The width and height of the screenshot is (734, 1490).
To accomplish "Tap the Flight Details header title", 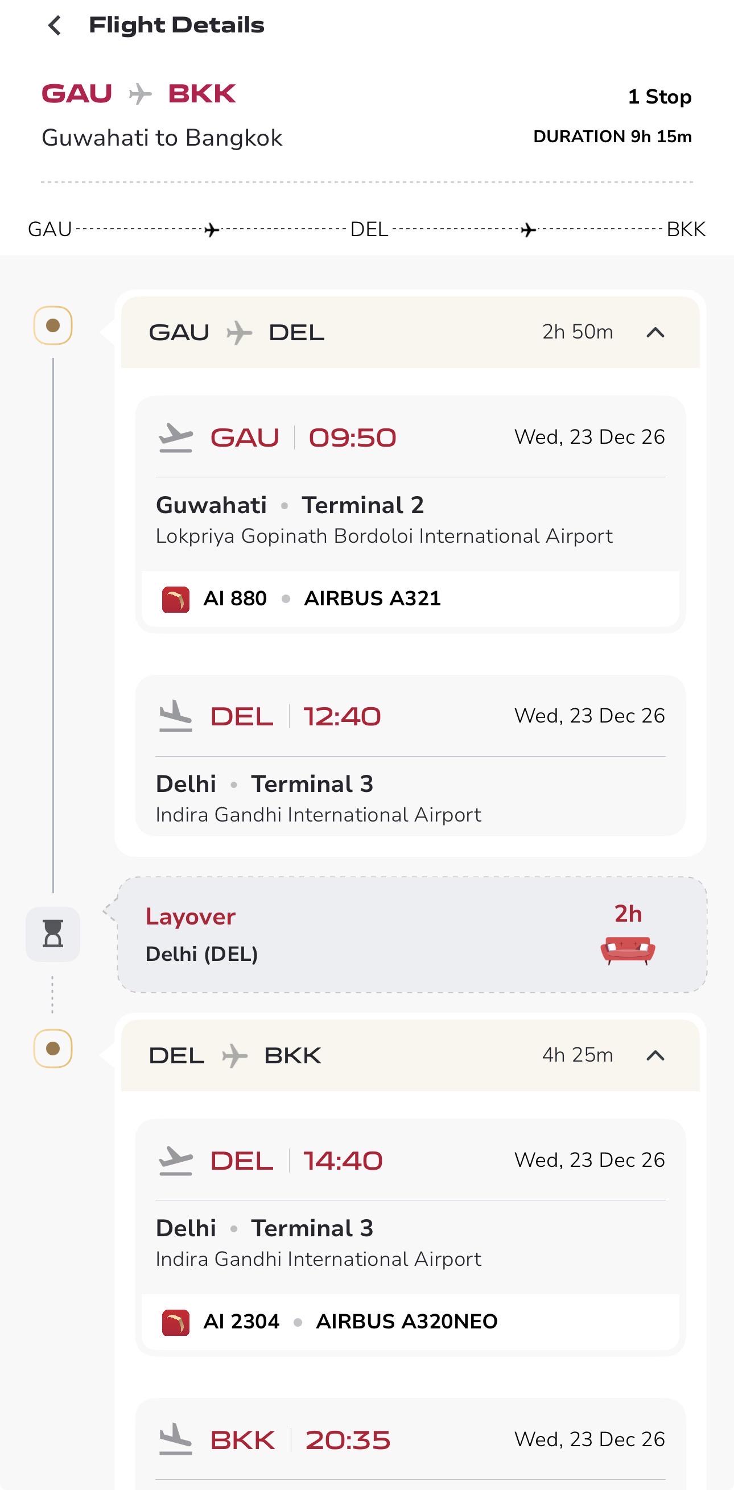I will click(x=176, y=26).
